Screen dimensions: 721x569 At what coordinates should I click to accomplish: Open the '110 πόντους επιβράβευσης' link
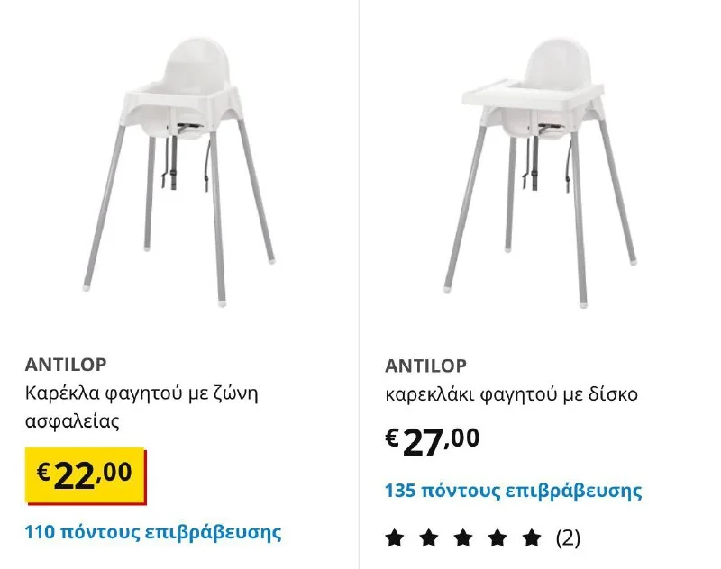coord(153,531)
